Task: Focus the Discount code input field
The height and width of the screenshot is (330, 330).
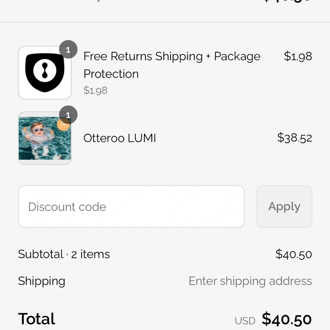Action: click(x=131, y=207)
